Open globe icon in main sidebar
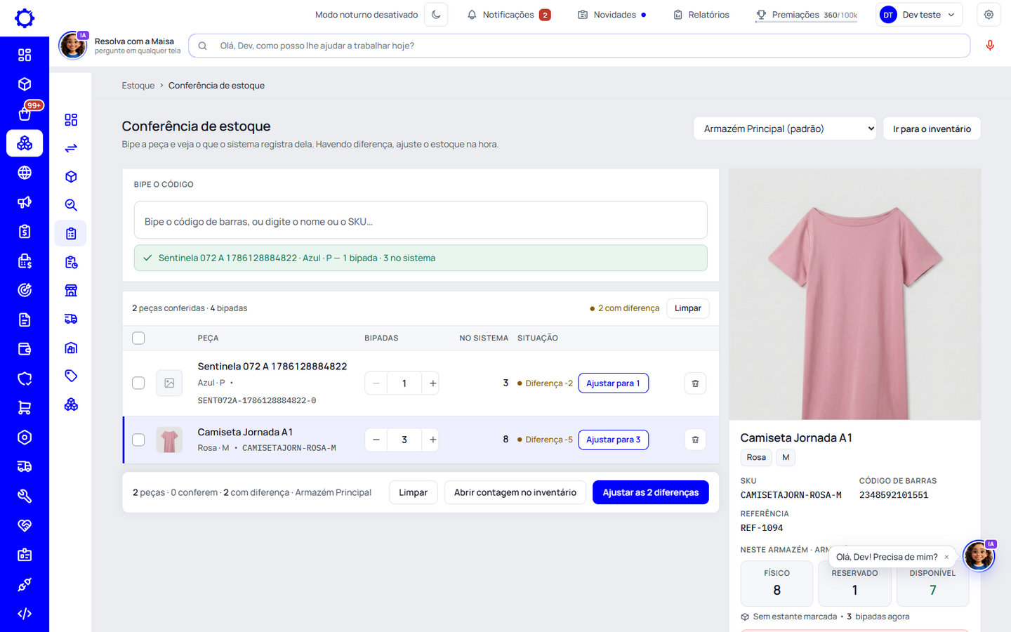Screen dimensions: 1011x632 25,173
